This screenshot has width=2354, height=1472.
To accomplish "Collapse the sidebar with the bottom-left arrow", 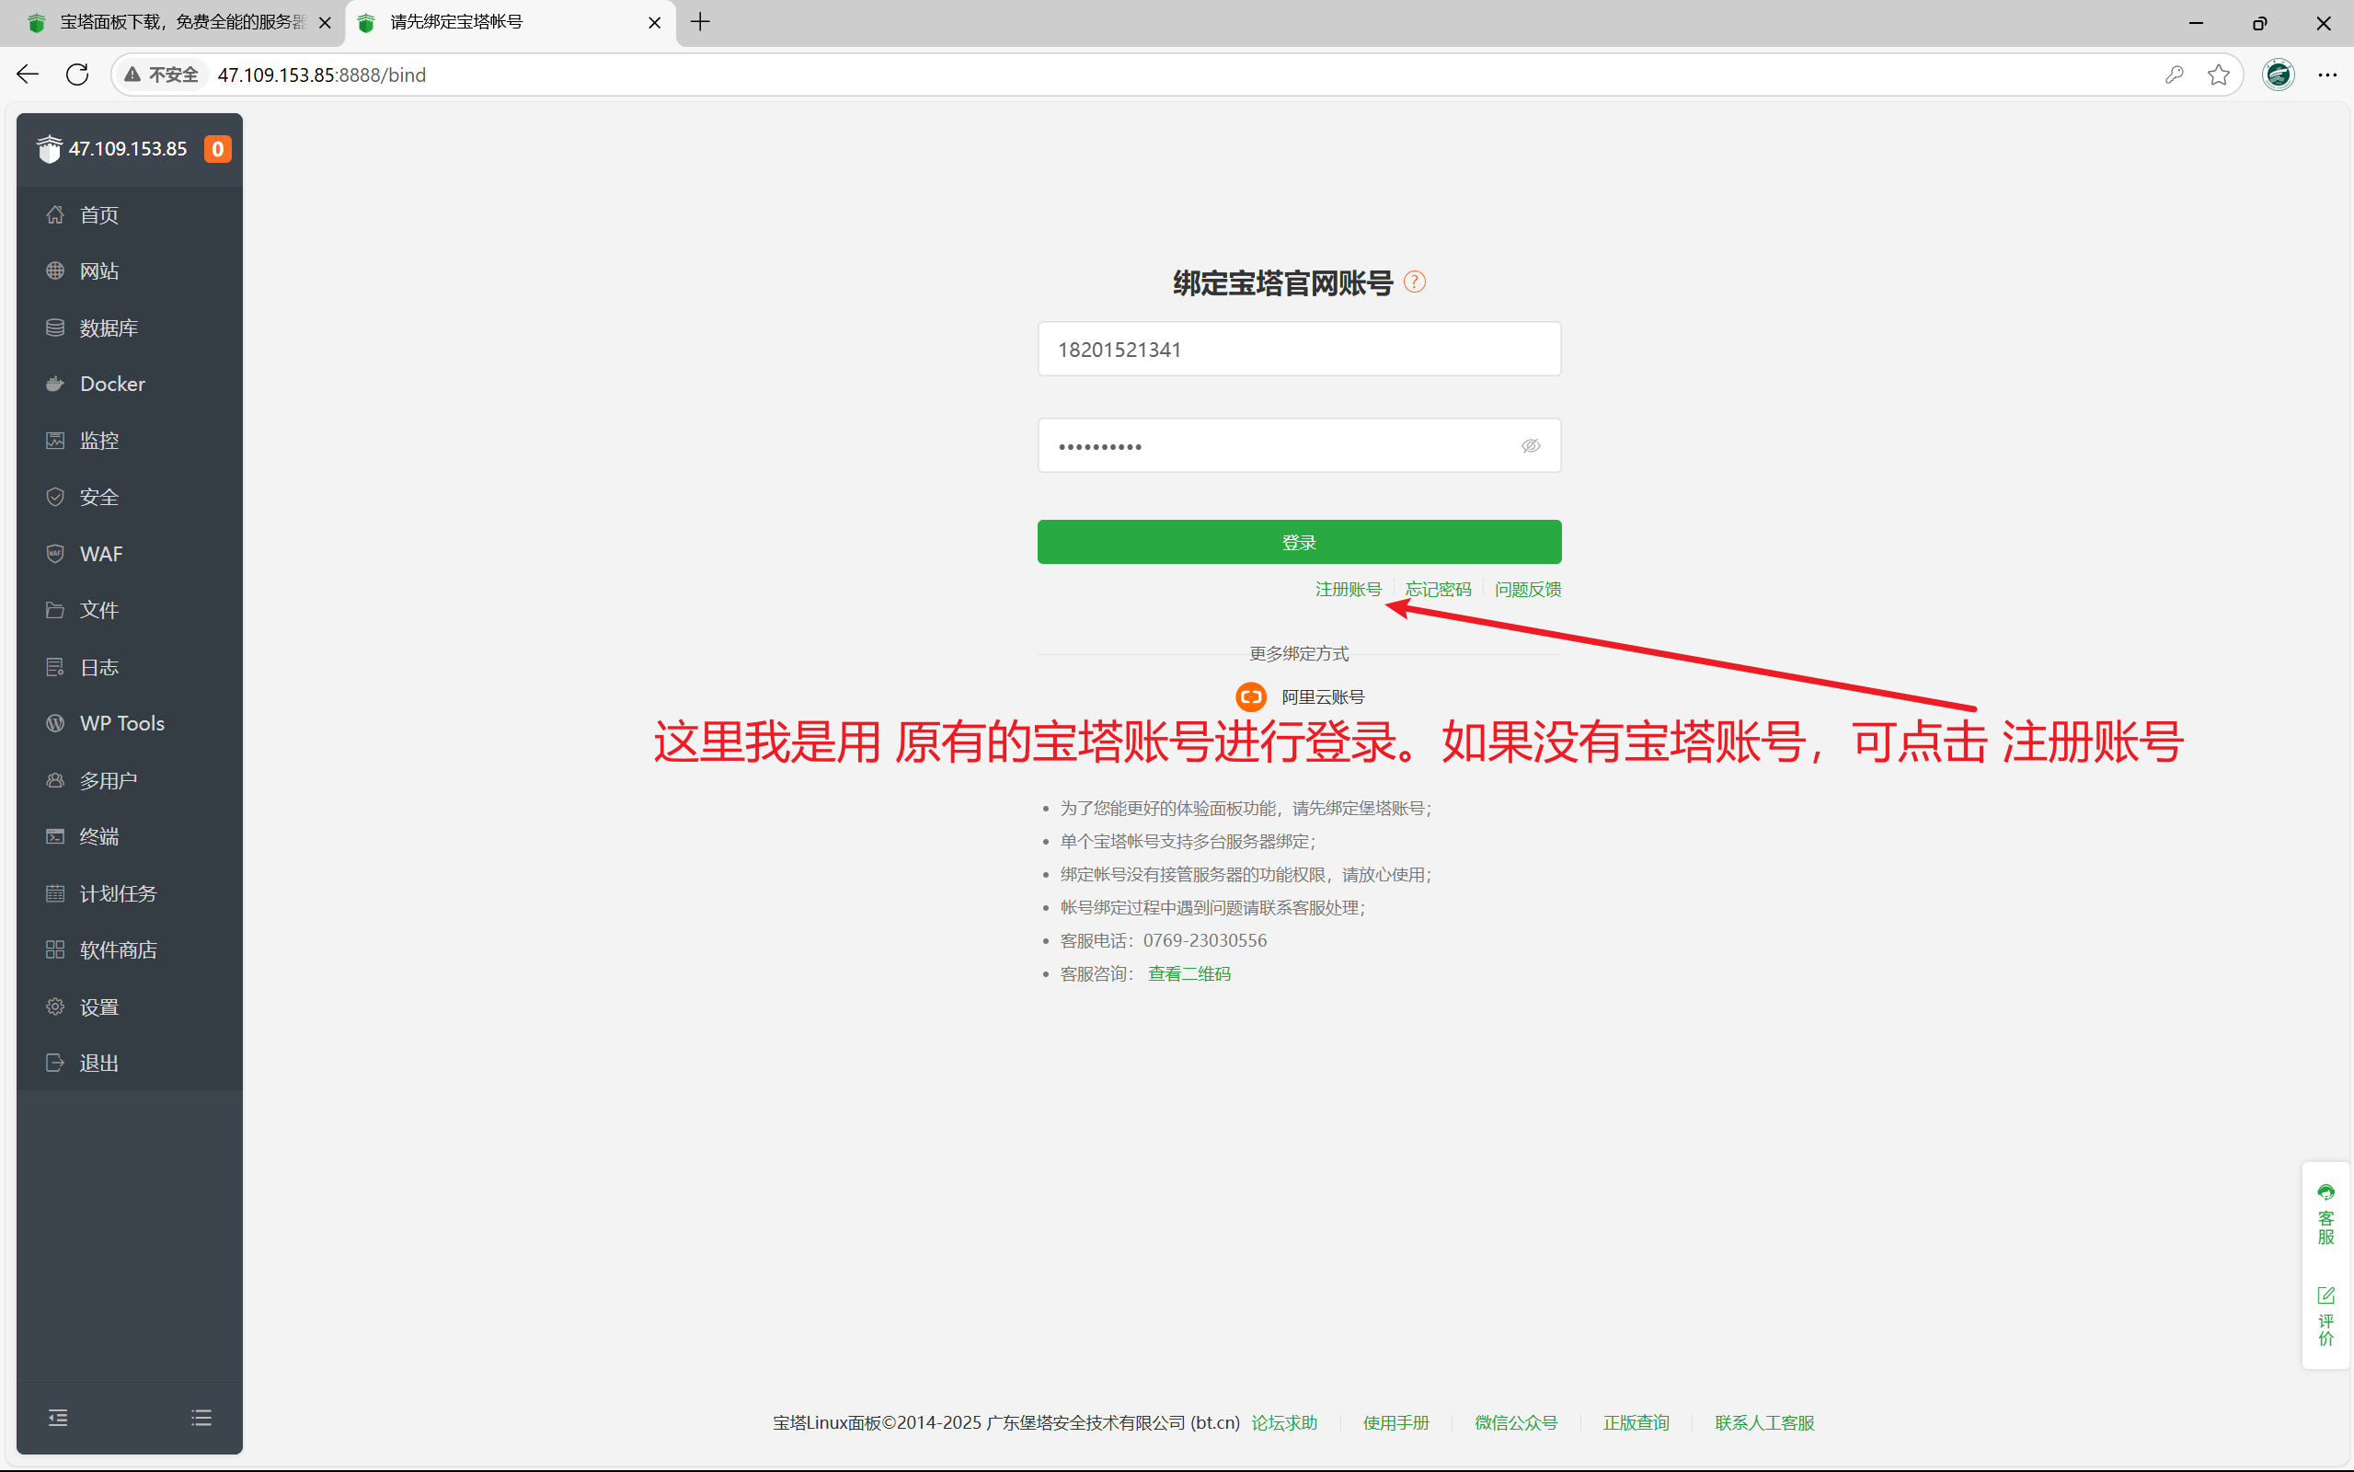I will (57, 1418).
